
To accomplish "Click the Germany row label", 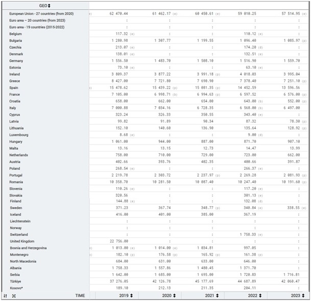I will point(17,60).
